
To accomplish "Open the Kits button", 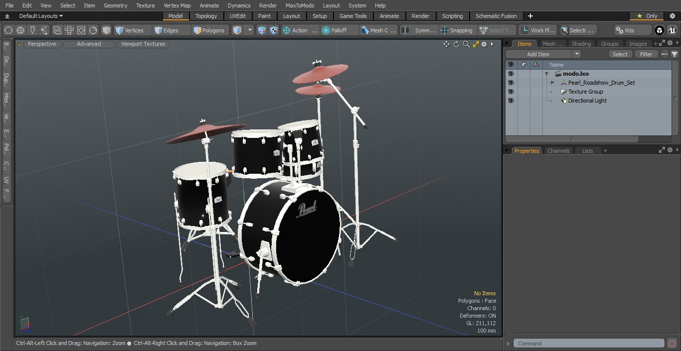I will 632,30.
